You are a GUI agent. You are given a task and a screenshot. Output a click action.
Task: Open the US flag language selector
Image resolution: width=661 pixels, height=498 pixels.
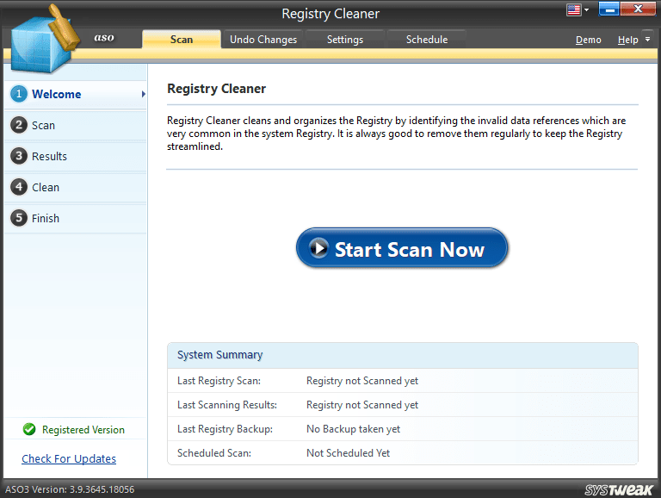[x=578, y=9]
